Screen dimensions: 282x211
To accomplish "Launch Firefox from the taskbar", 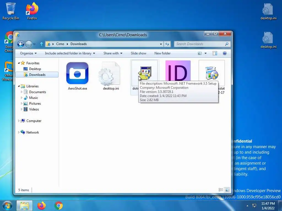I will click(42, 206).
